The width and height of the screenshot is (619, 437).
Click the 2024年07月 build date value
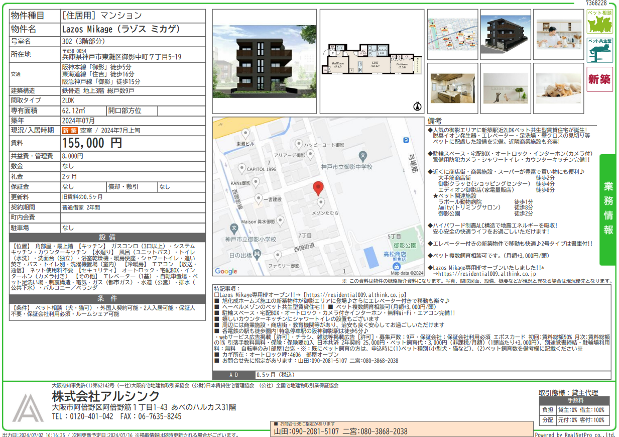[x=78, y=121]
